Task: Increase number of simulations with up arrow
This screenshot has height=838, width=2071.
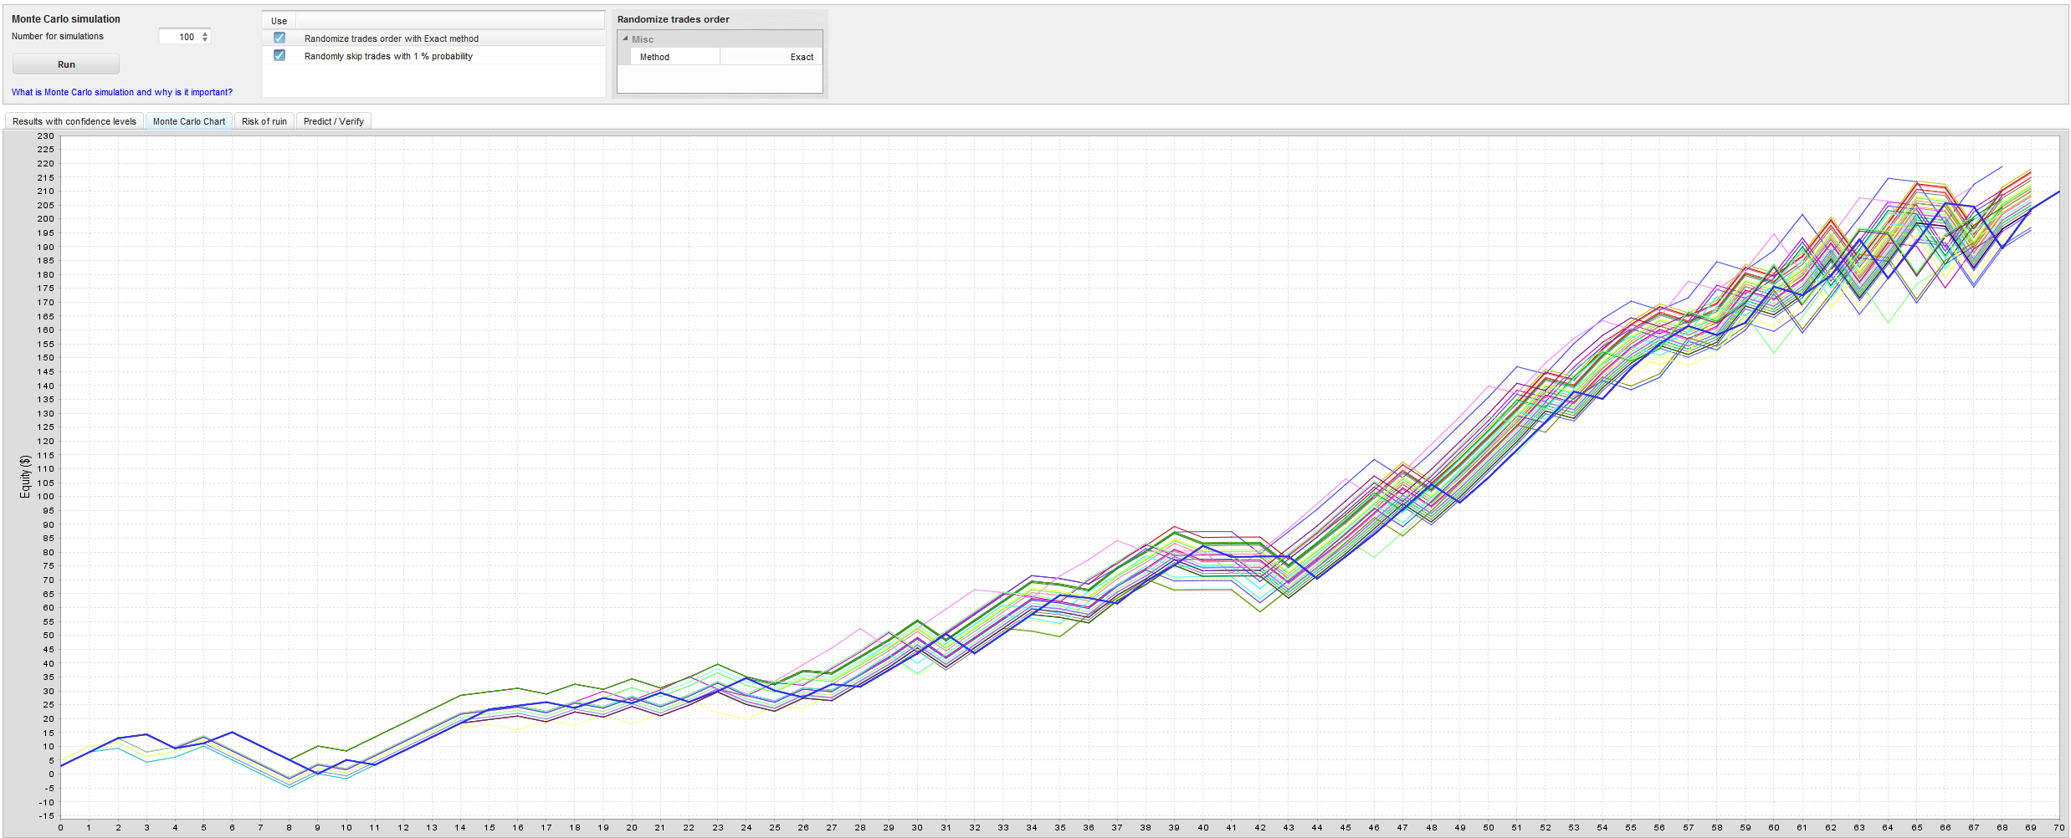Action: [x=205, y=33]
